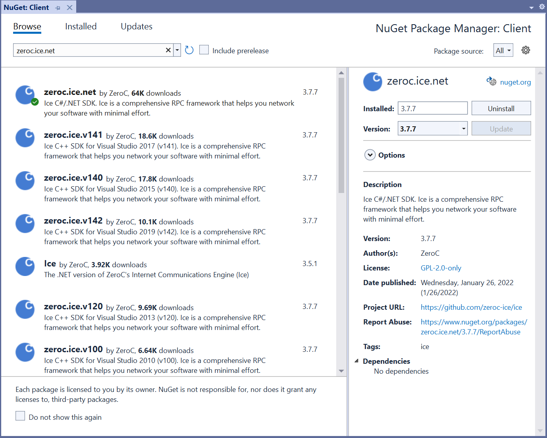Click the zeroc.ice.v141 package icon
The width and height of the screenshot is (547, 438).
pyautogui.click(x=25, y=138)
